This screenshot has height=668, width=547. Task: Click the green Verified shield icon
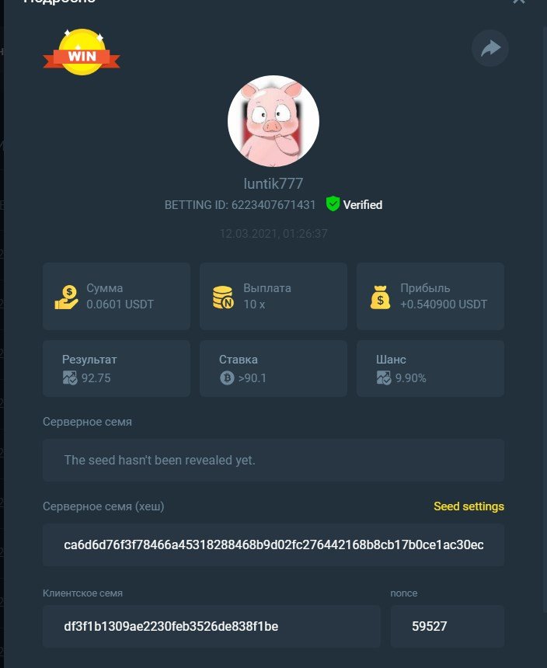coord(333,204)
